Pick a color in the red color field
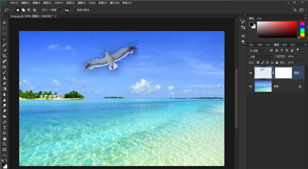 [x=277, y=29]
